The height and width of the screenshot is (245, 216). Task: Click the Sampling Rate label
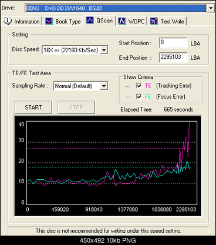(x=30, y=86)
